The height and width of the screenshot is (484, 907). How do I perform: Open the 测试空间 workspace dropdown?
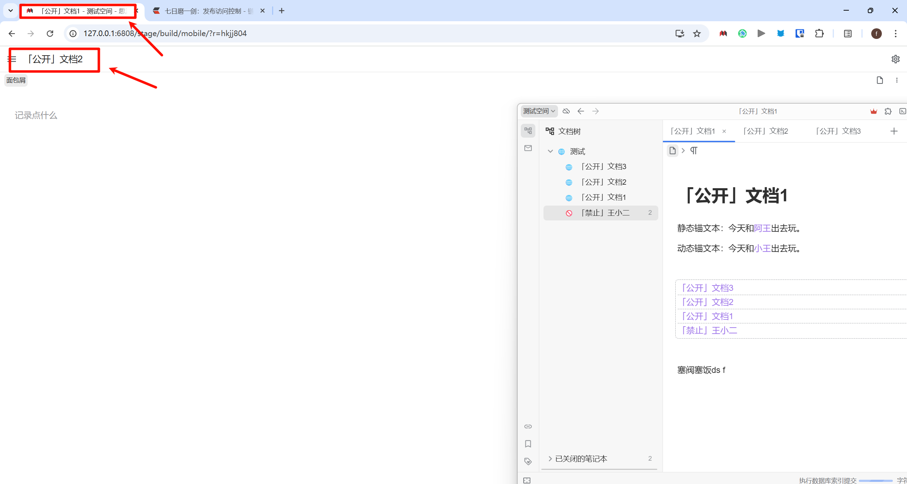coord(539,111)
